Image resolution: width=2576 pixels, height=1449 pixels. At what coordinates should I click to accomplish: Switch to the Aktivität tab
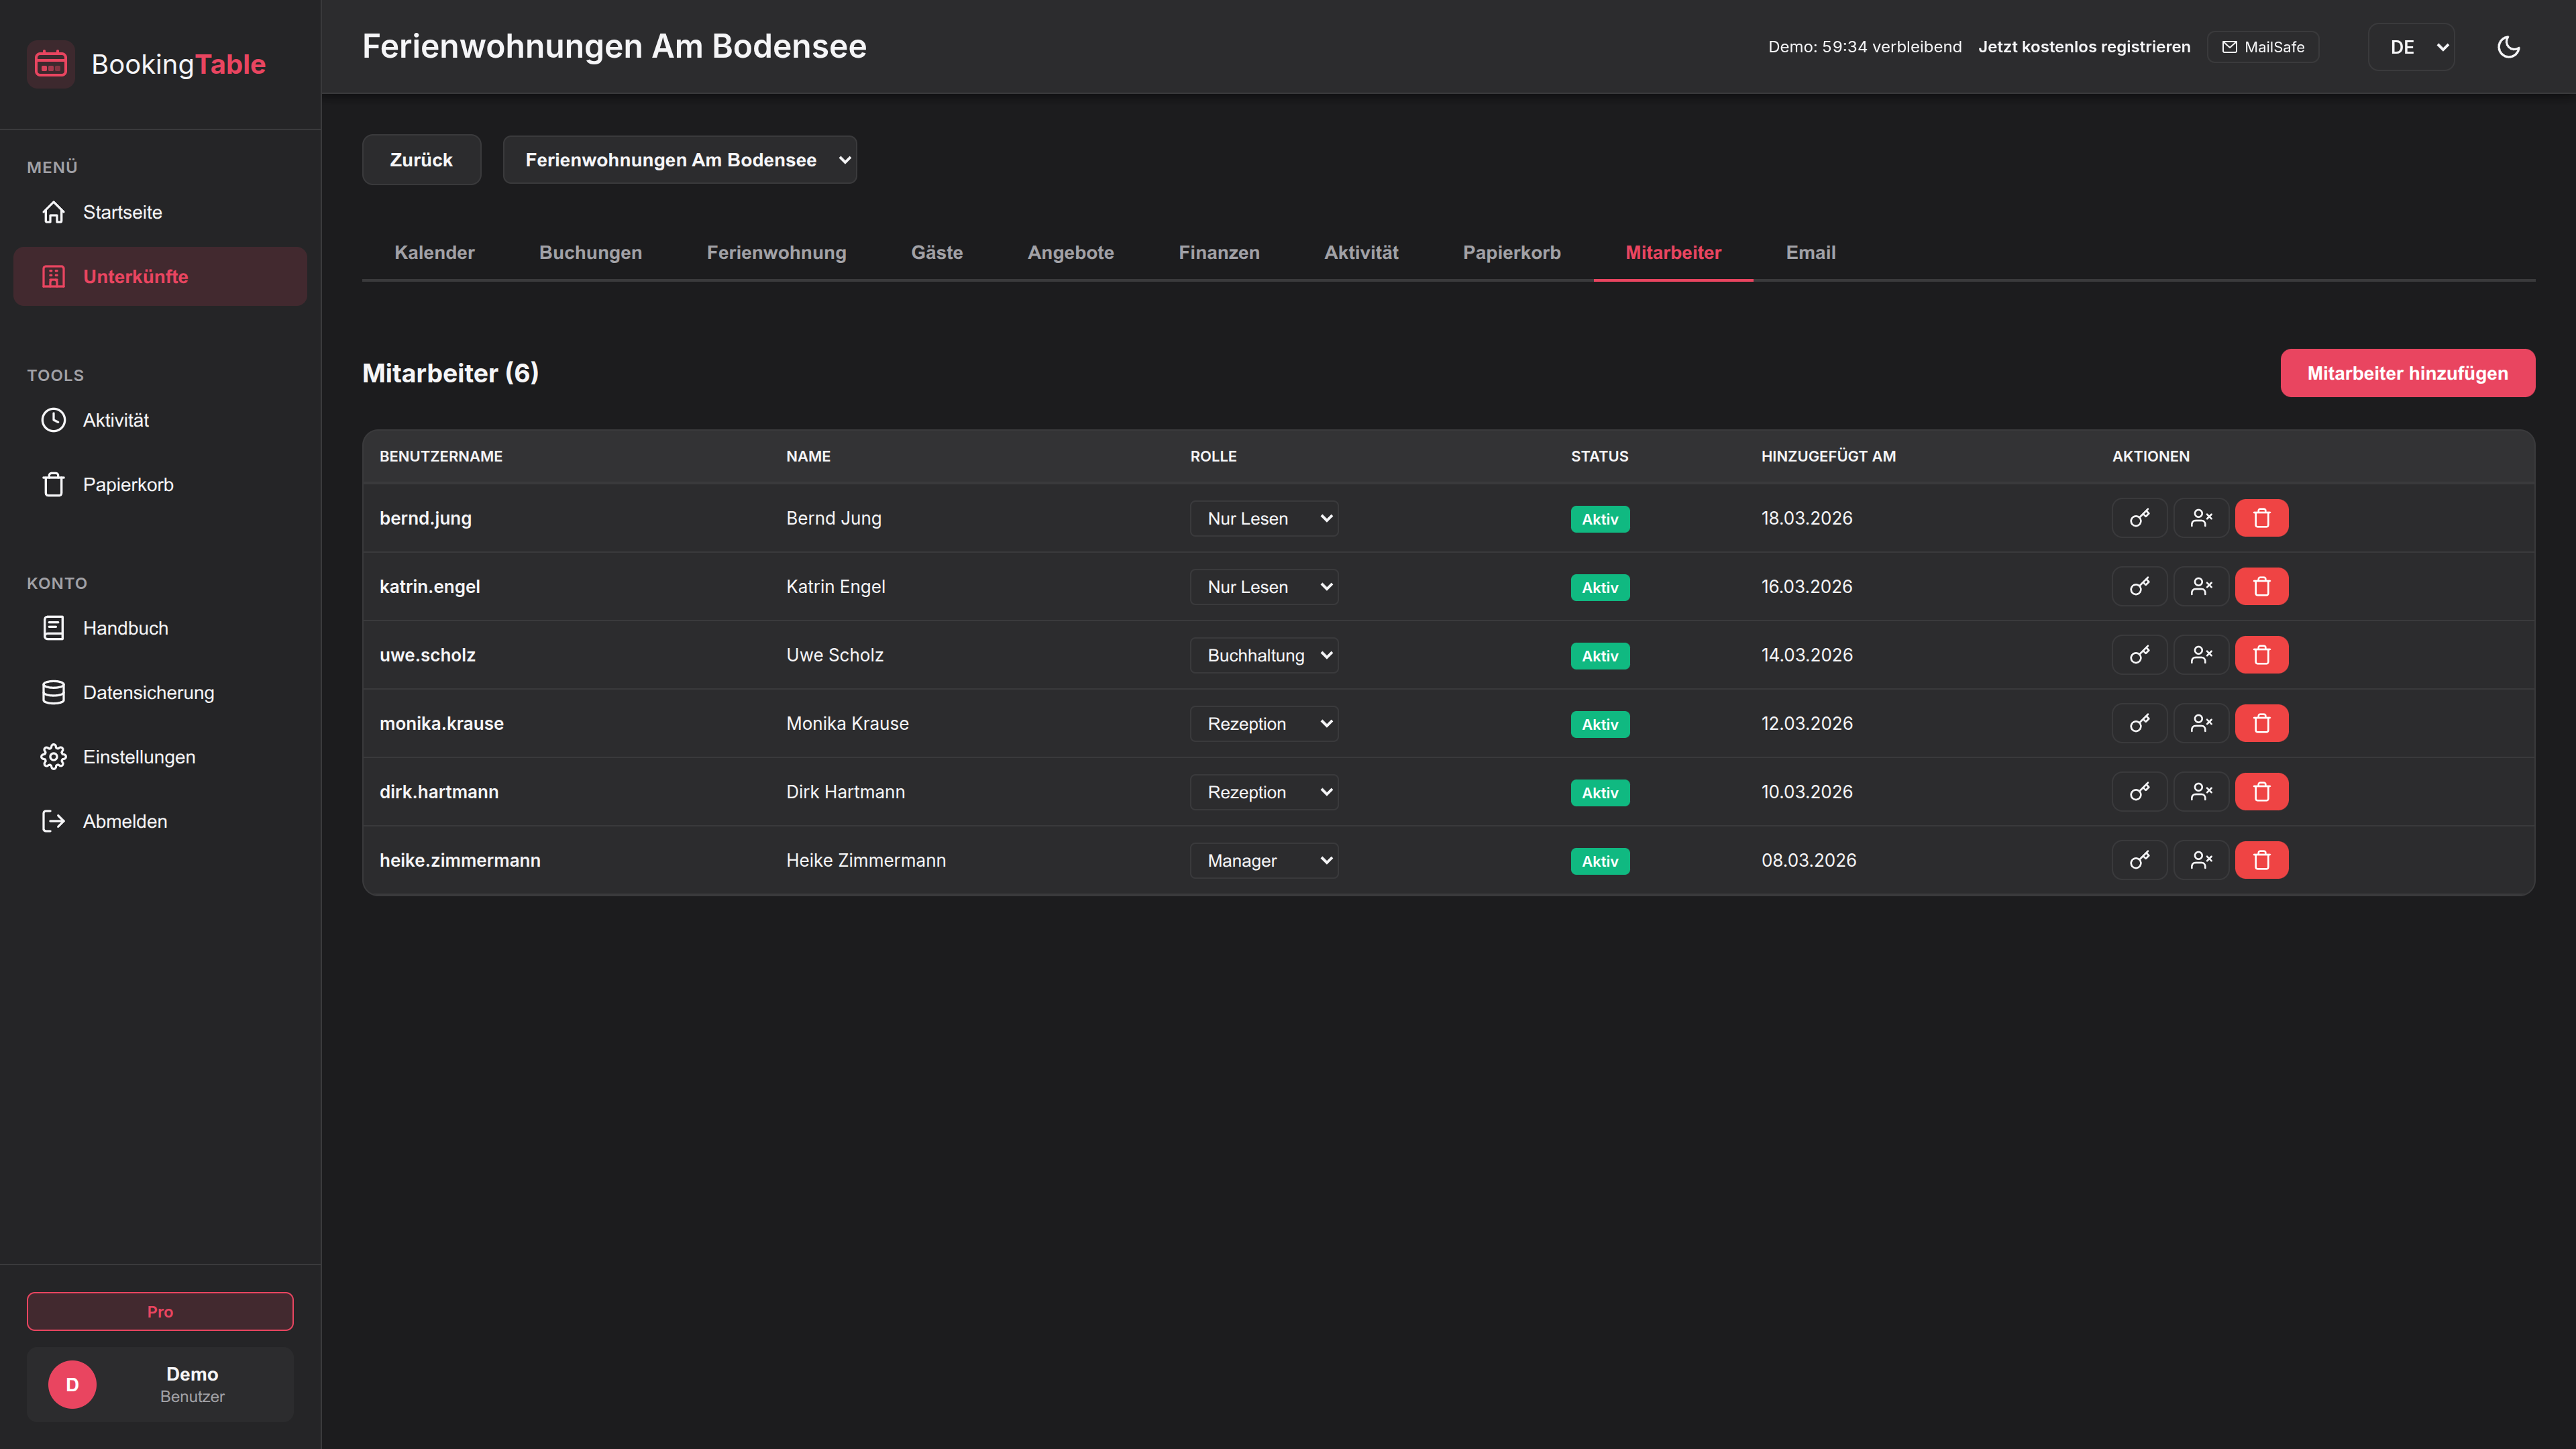pyautogui.click(x=1361, y=253)
